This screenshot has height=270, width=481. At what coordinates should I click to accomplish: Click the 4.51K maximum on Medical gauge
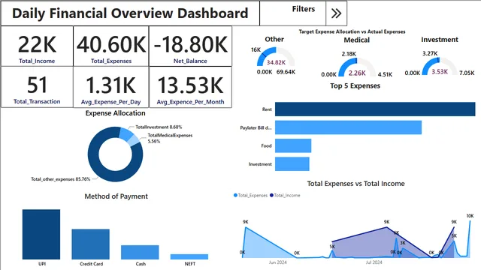[385, 74]
